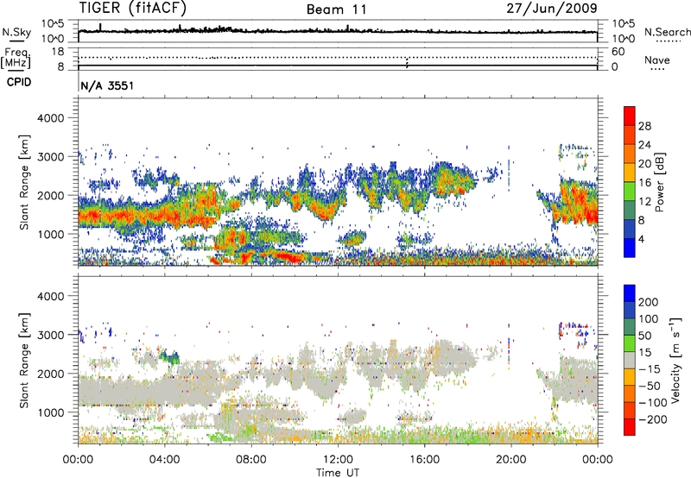Image resolution: width=691 pixels, height=478 pixels.
Task: Click the 16:00 time tick label
Action: (424, 460)
